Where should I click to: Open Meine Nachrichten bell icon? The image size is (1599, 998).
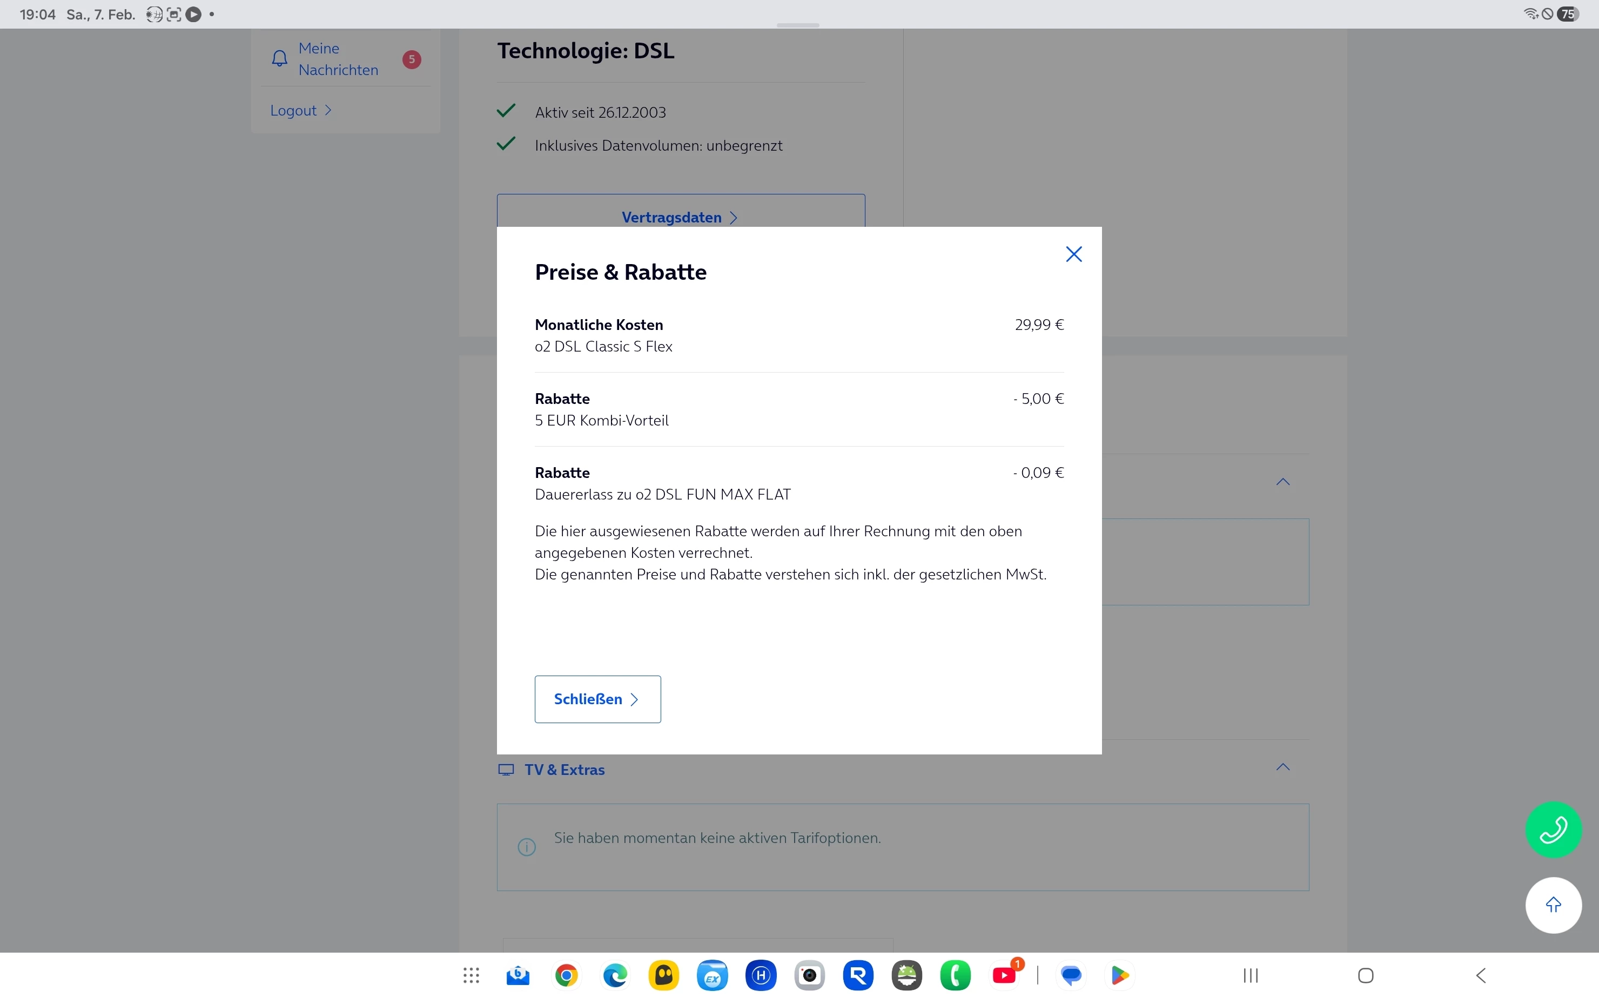(x=280, y=59)
